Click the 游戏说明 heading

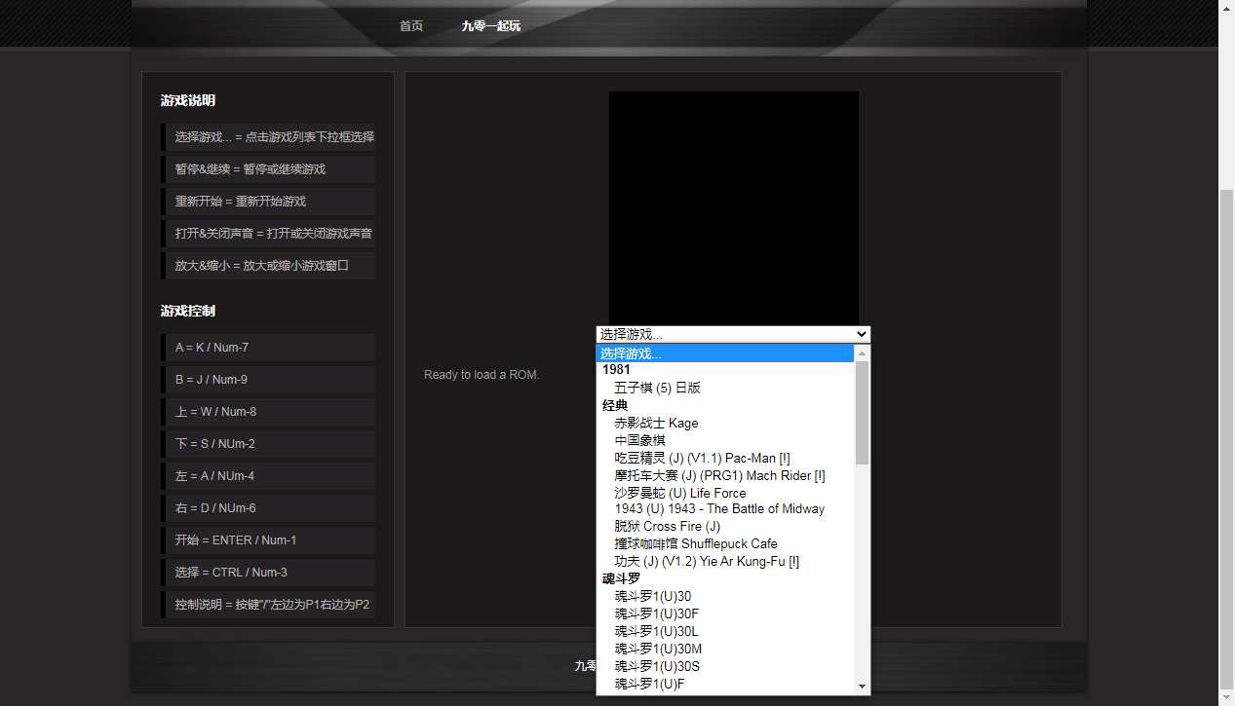pos(188,100)
